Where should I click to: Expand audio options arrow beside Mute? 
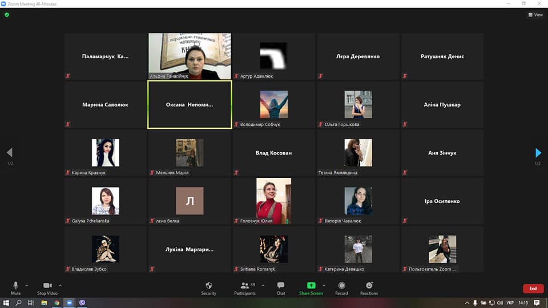tap(27, 285)
